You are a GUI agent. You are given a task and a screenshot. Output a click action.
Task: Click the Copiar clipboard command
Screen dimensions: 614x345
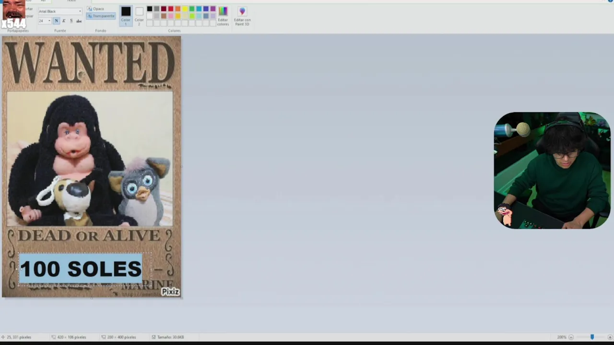(30, 16)
